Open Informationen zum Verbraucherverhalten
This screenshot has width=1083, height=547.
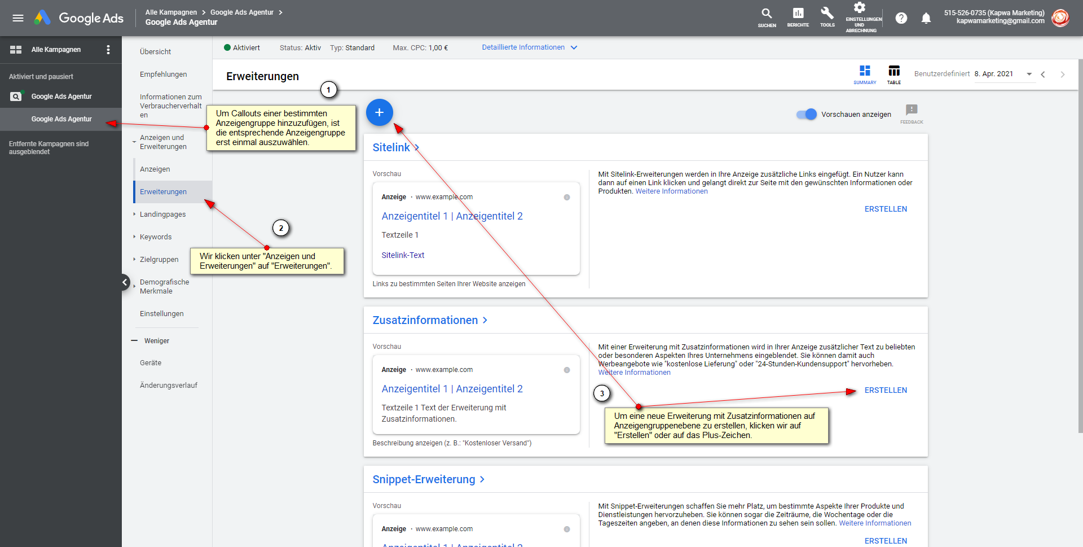[x=171, y=106]
